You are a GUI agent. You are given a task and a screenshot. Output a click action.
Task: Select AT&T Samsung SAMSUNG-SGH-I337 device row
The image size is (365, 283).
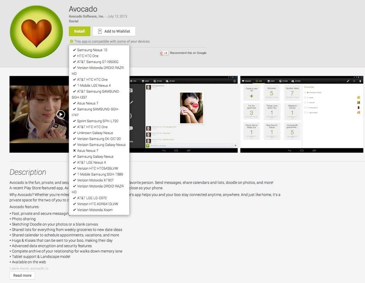96,94
